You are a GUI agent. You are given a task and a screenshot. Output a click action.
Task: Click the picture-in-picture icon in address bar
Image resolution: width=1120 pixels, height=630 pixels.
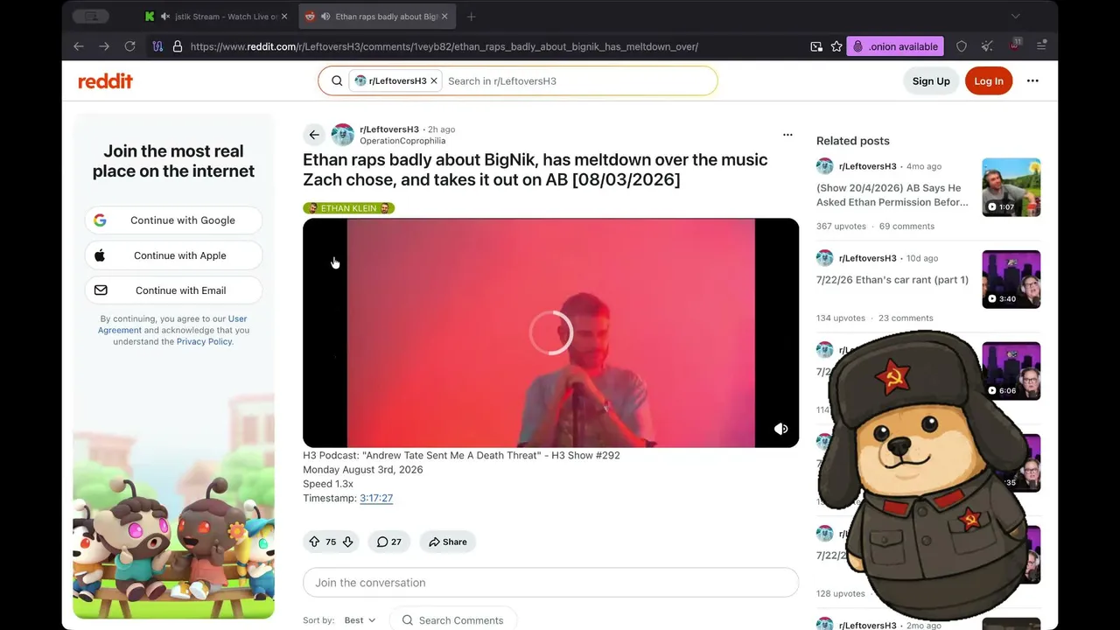coord(816,46)
